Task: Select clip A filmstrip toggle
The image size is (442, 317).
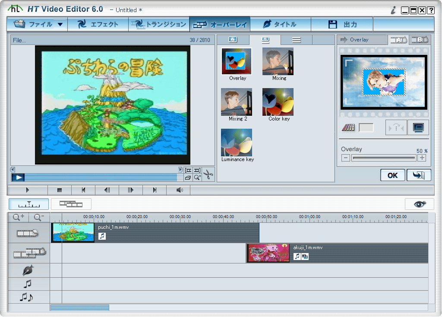Action: click(x=398, y=40)
